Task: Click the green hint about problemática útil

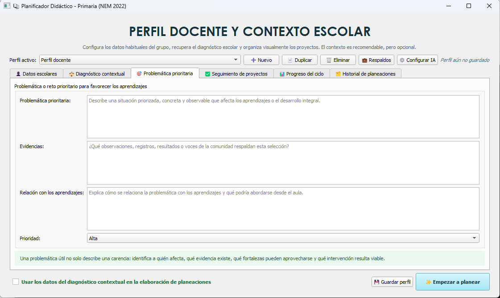Action: [x=250, y=258]
